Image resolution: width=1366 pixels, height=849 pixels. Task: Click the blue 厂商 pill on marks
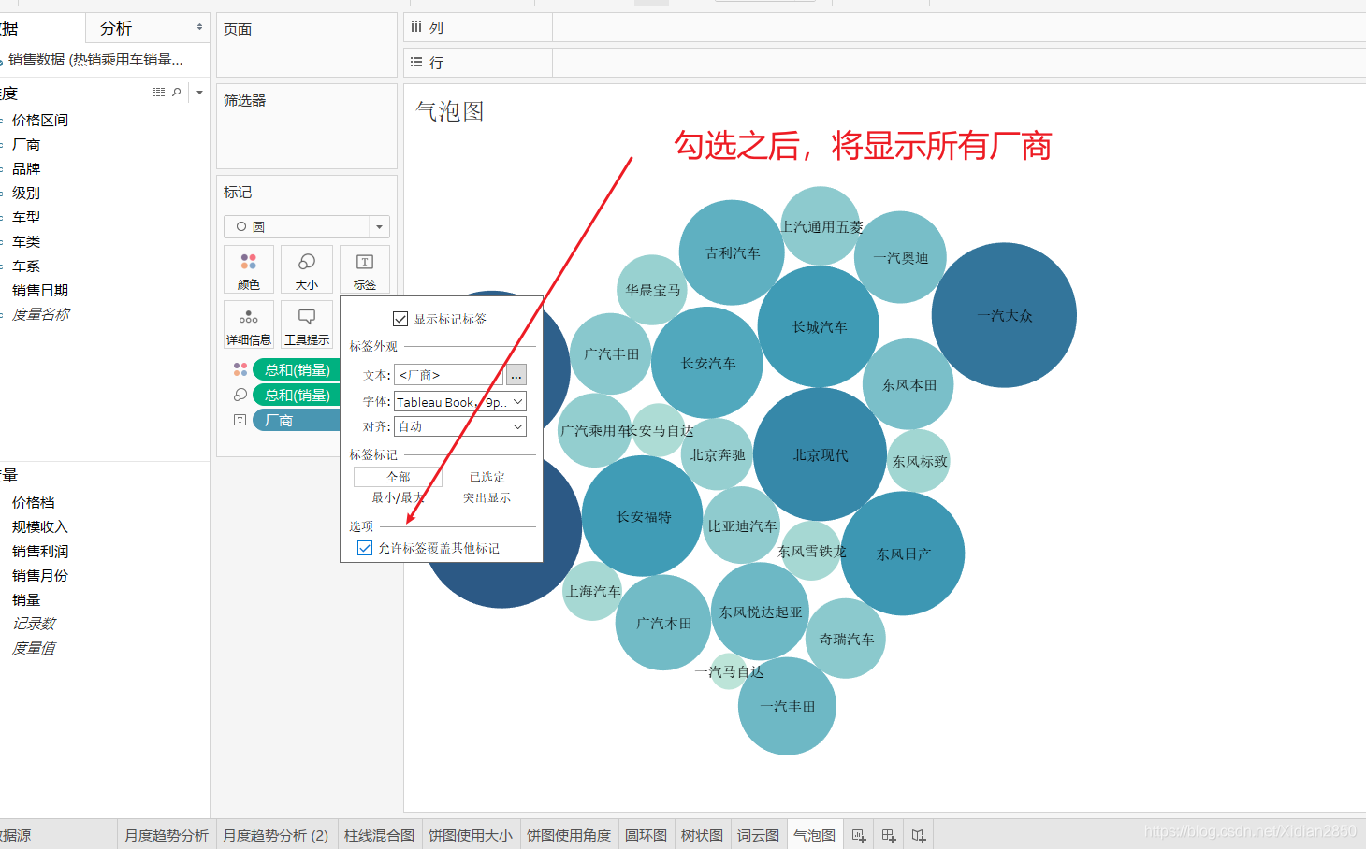pyautogui.click(x=297, y=420)
